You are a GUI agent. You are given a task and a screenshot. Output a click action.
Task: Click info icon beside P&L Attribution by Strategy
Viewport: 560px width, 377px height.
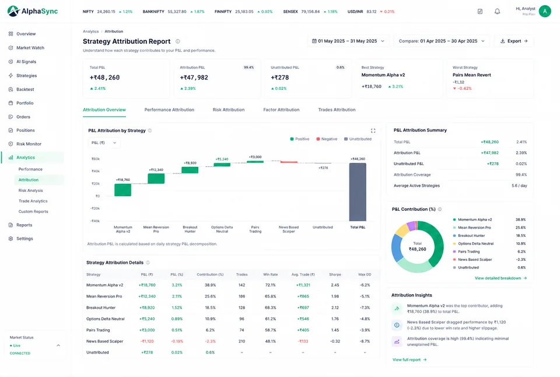point(150,130)
